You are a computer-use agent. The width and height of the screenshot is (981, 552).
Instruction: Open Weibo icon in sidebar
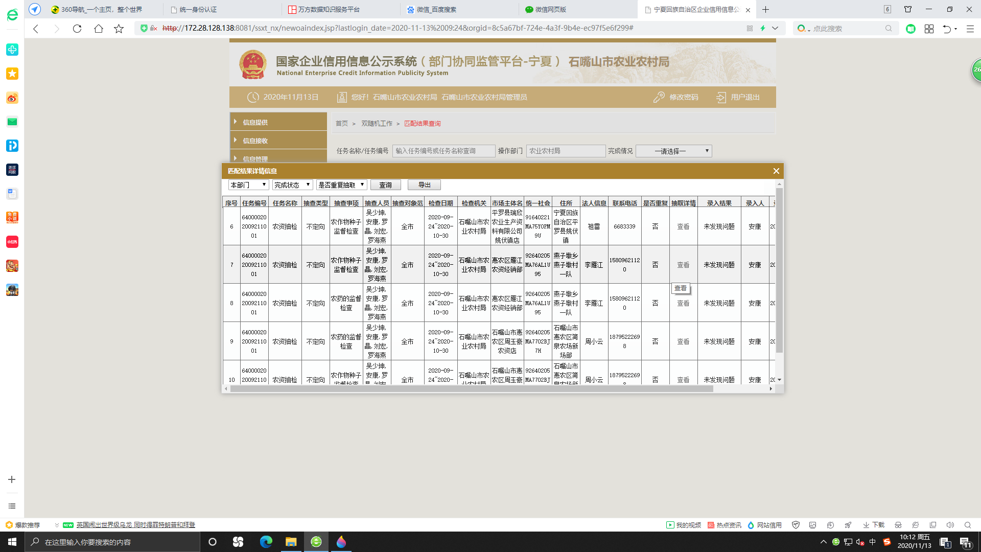(12, 98)
